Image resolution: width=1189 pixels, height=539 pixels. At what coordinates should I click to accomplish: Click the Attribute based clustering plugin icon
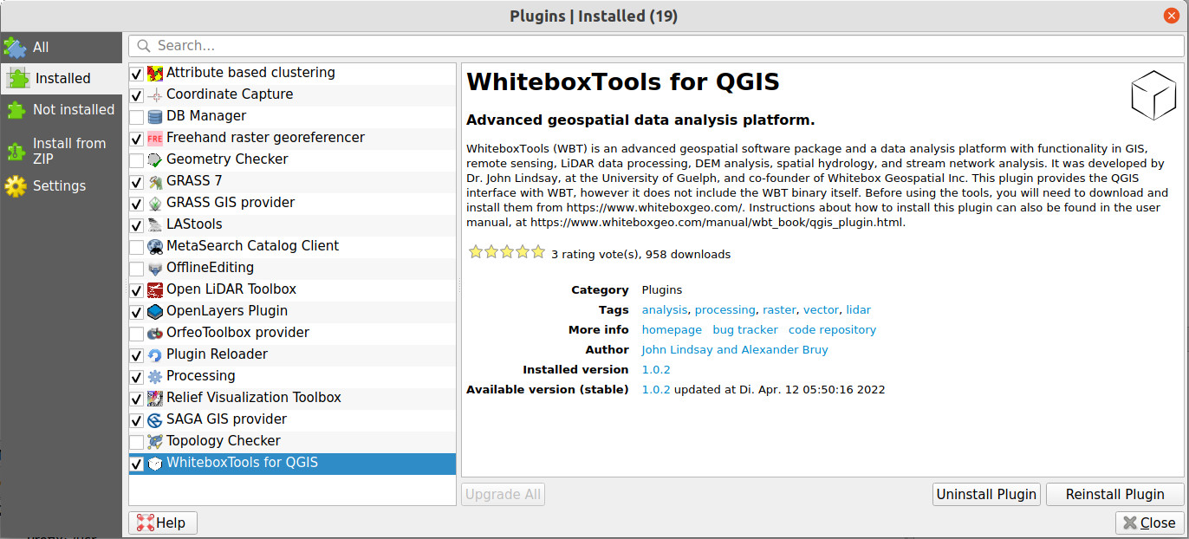[x=155, y=74]
